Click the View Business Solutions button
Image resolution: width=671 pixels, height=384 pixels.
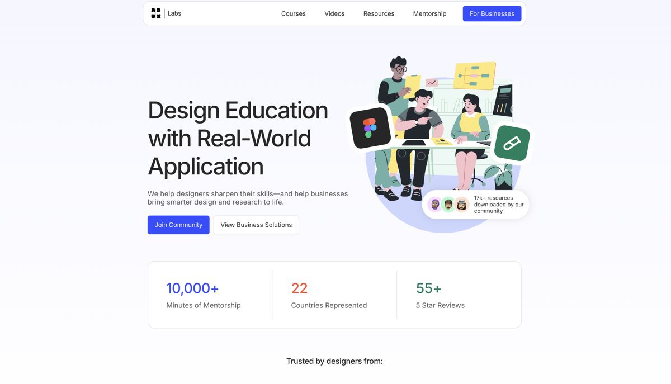[256, 225]
